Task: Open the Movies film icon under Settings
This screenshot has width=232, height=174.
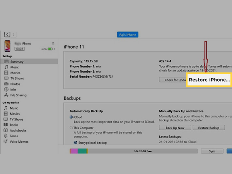Action: (6, 73)
